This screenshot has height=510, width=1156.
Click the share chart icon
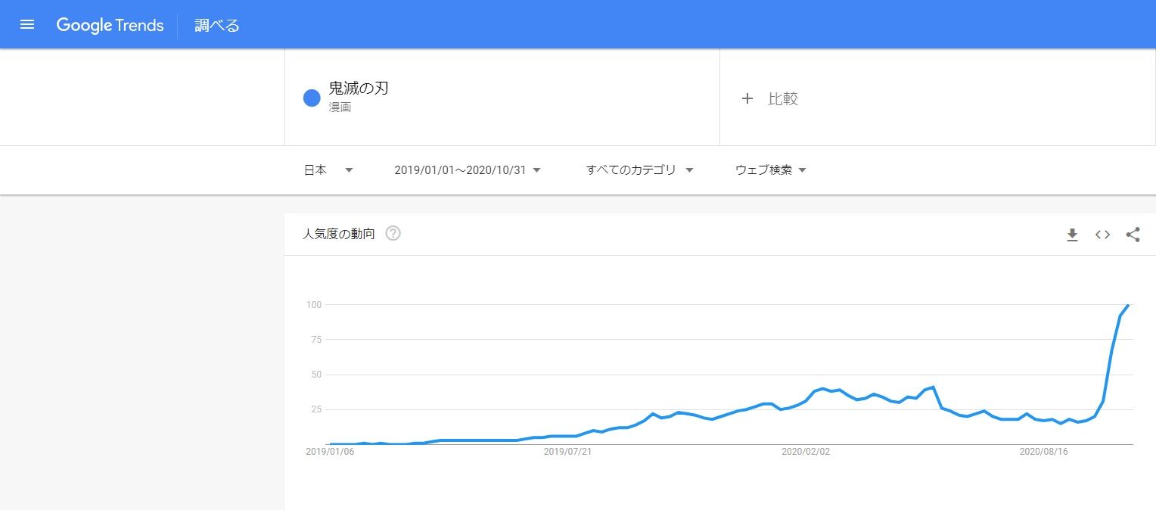[1133, 235]
